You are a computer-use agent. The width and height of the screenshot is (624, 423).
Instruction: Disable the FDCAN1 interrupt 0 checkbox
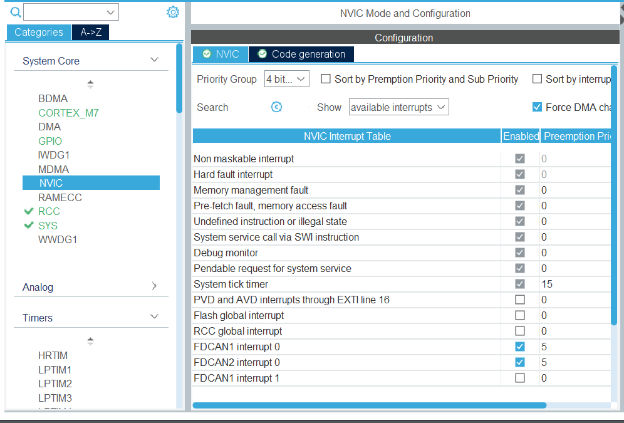(519, 346)
